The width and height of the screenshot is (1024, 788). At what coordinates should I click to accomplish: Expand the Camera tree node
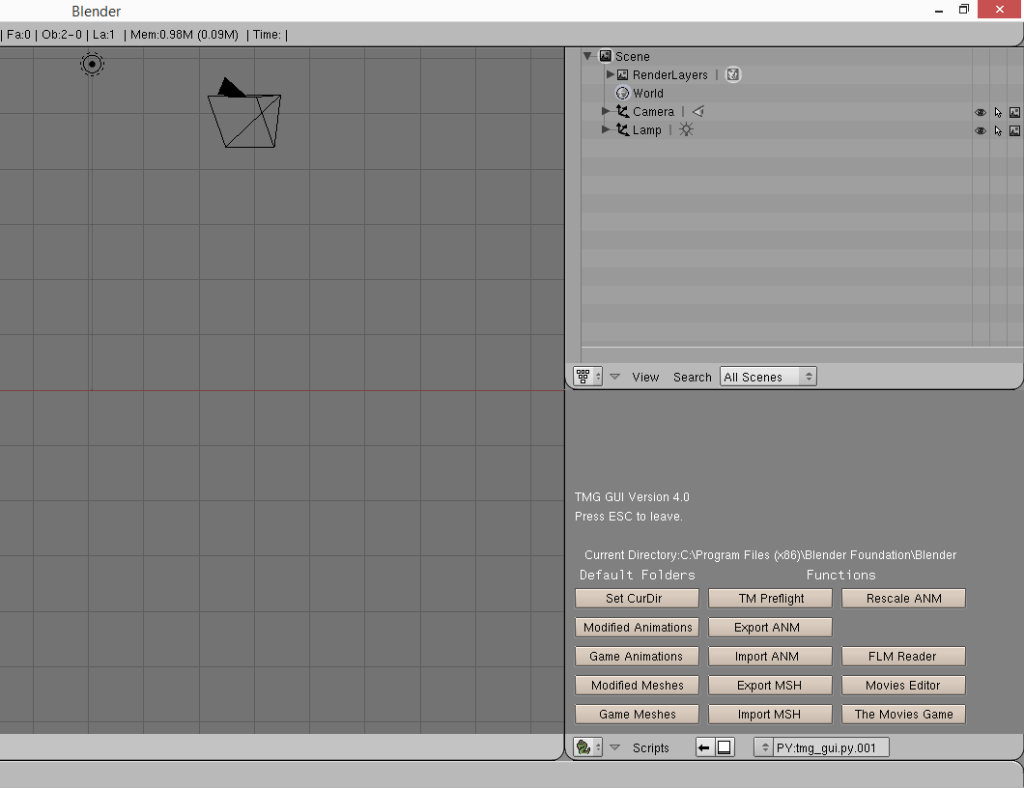[x=606, y=112]
